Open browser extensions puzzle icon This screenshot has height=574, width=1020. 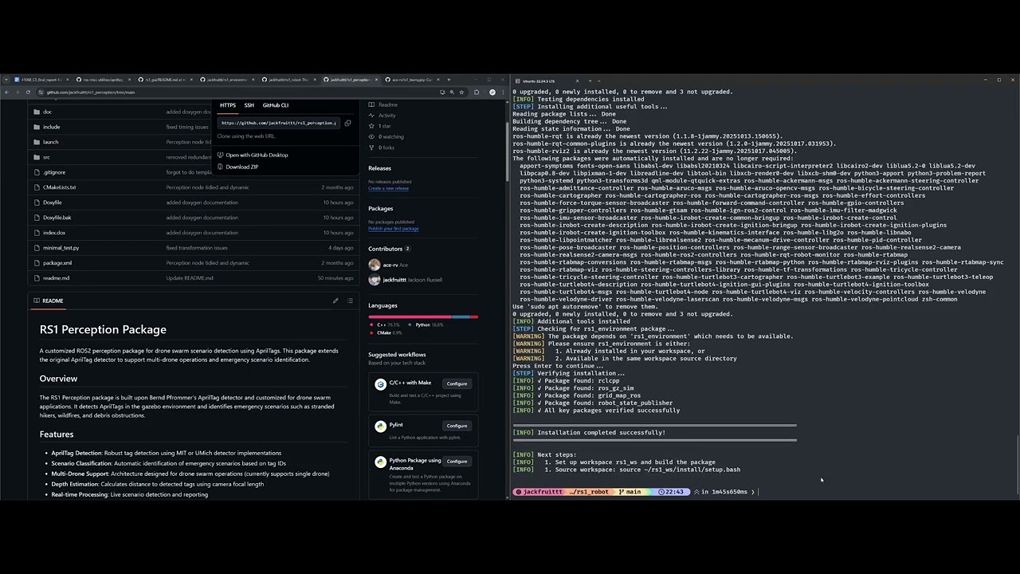coord(477,92)
